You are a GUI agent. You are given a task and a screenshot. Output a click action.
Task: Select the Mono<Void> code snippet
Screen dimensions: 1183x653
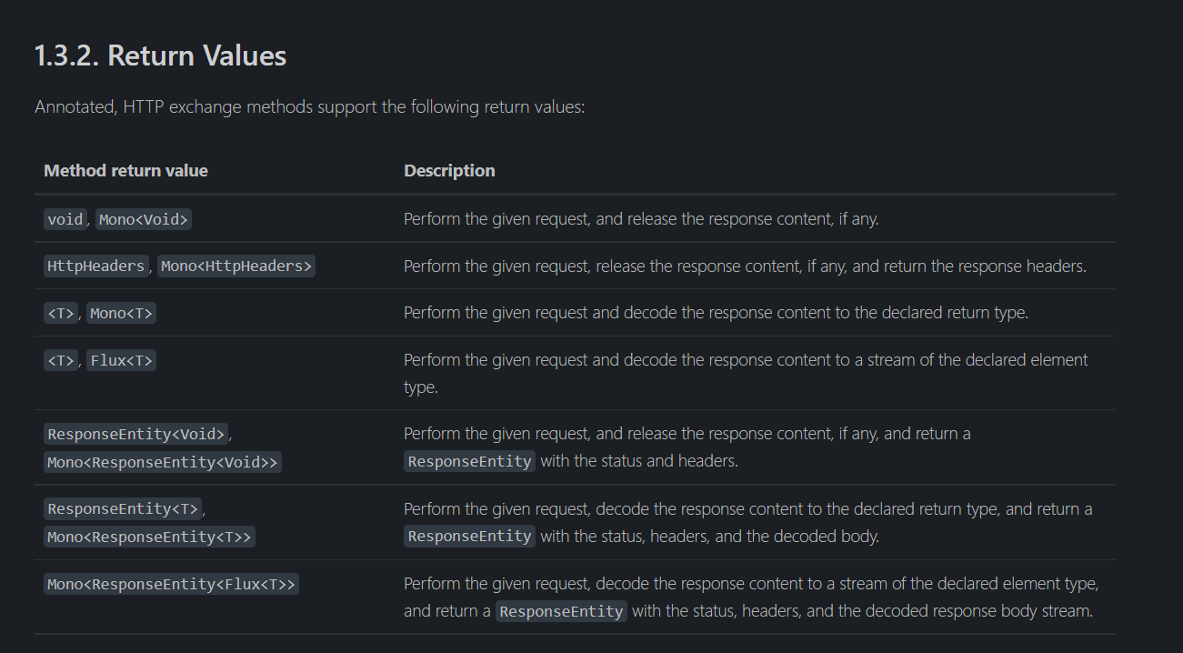pos(144,219)
